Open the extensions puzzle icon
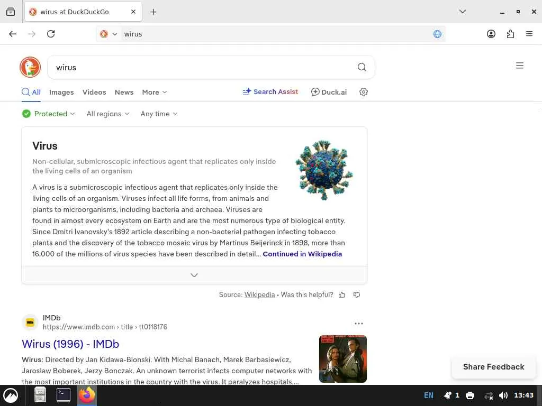 coord(510,34)
